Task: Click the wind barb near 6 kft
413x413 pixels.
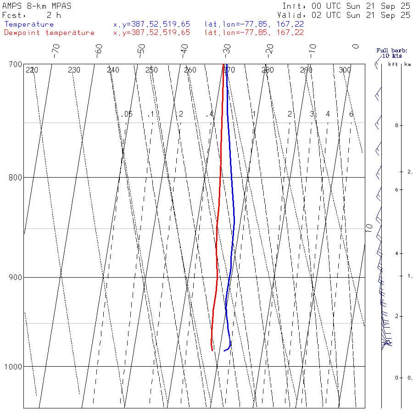Action: pos(379,195)
